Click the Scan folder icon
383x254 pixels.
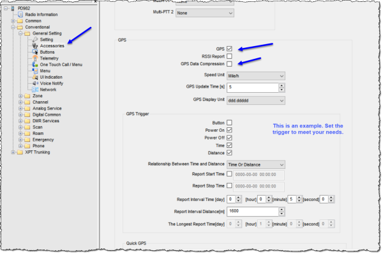click(27, 127)
